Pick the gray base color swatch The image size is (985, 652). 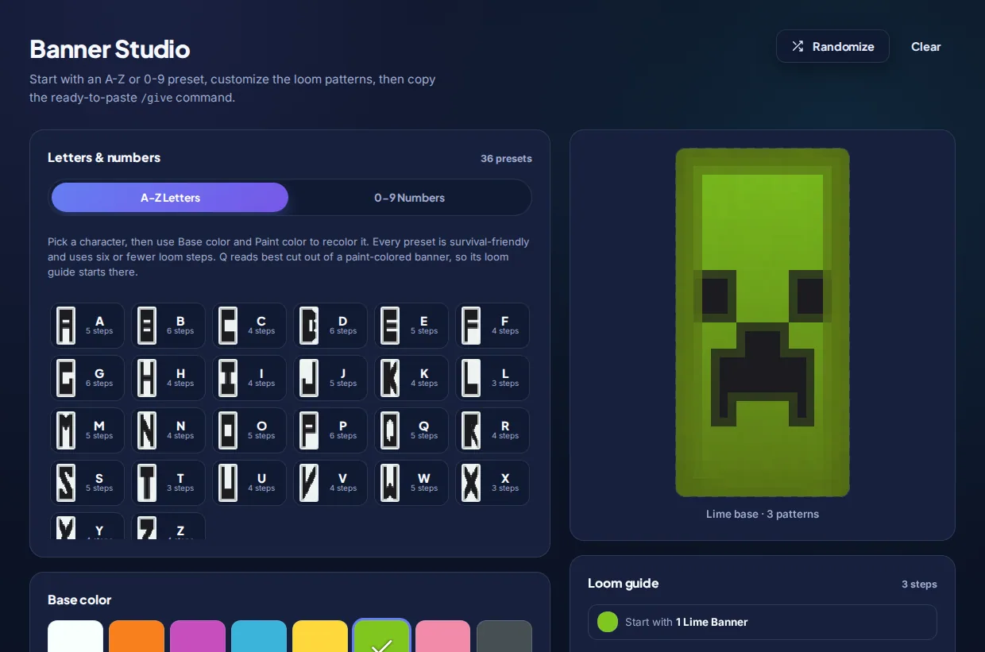(504, 636)
